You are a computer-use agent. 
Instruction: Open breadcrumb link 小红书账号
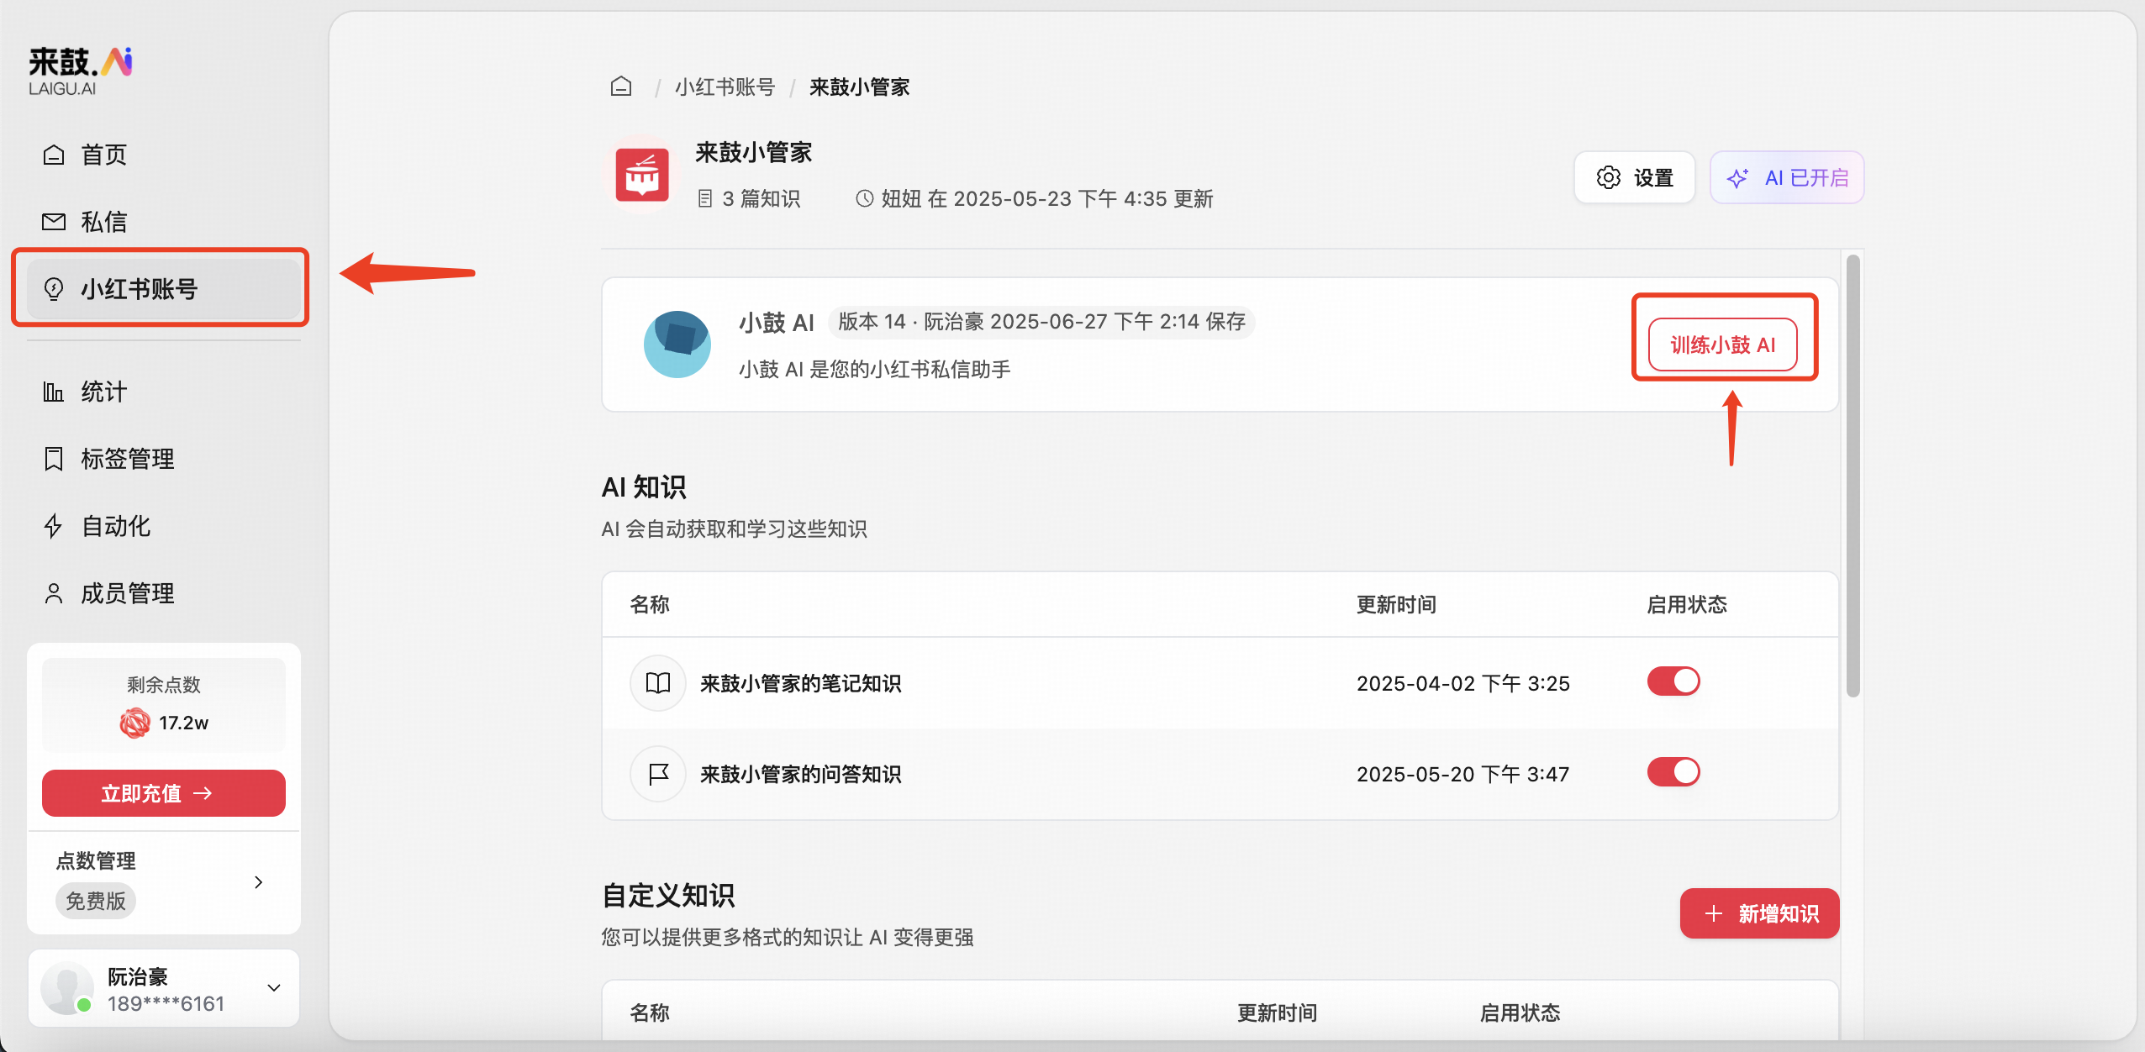coord(725,87)
